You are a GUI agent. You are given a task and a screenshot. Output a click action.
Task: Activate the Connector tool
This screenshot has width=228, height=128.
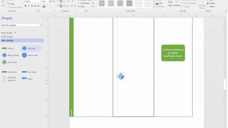(84, 3)
